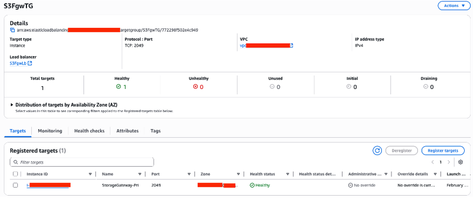Go to next page of targets
Screen dimensions: 473x199
tap(448, 162)
